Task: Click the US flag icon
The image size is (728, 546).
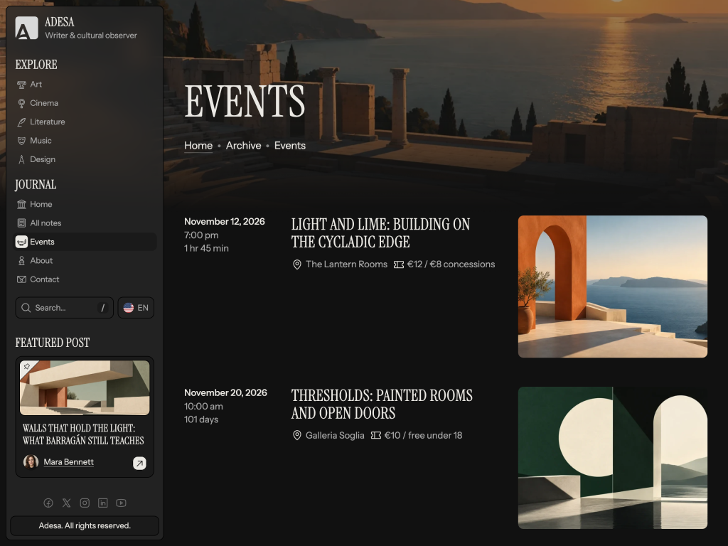Action: pos(129,308)
